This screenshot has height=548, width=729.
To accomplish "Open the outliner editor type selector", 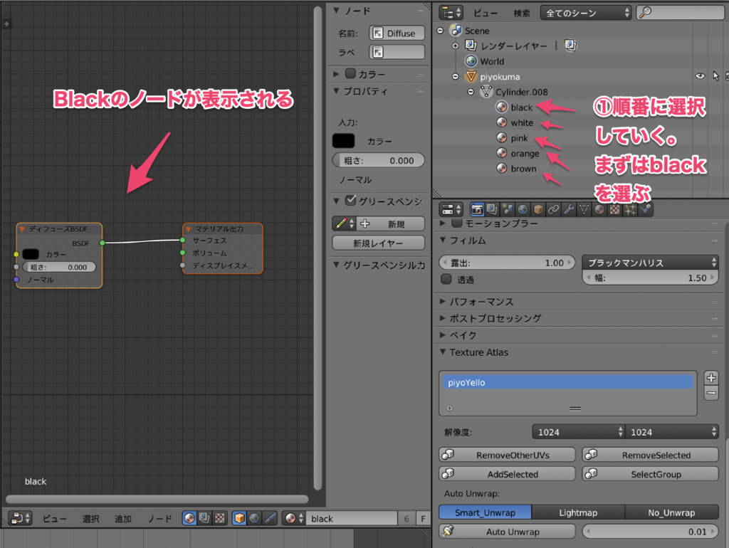I will pyautogui.click(x=451, y=13).
